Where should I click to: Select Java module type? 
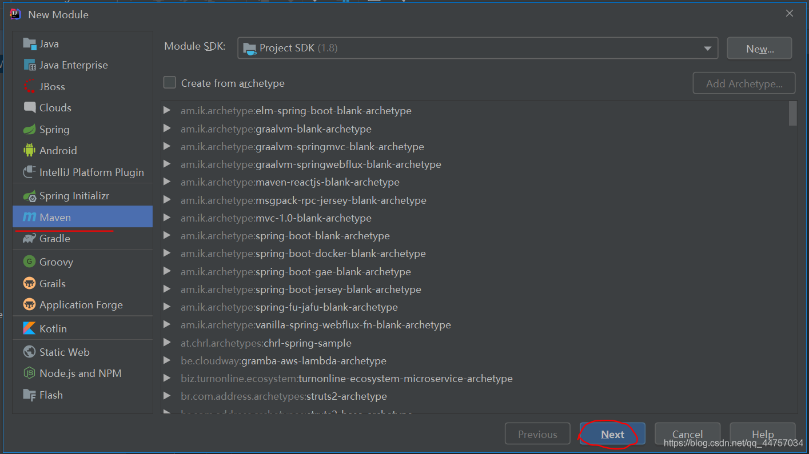pyautogui.click(x=82, y=43)
